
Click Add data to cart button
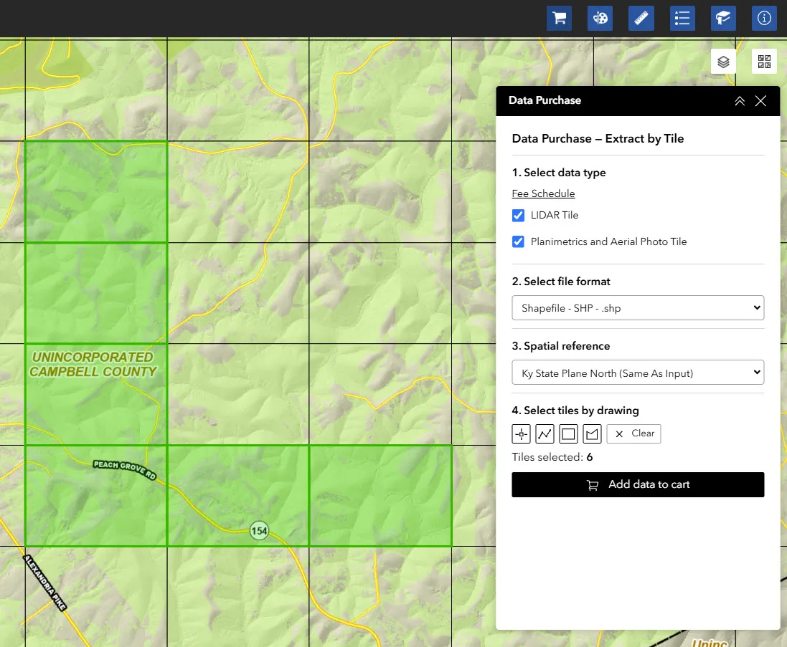pos(638,484)
